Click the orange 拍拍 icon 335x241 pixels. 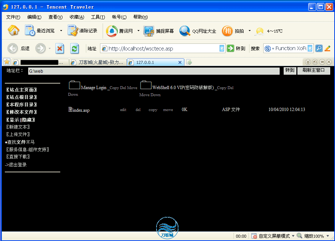tap(227, 31)
